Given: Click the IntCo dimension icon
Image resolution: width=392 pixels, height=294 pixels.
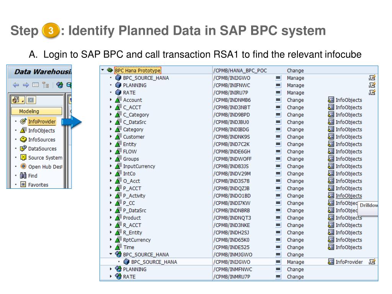Looking at the screenshot, I should click(x=118, y=173).
